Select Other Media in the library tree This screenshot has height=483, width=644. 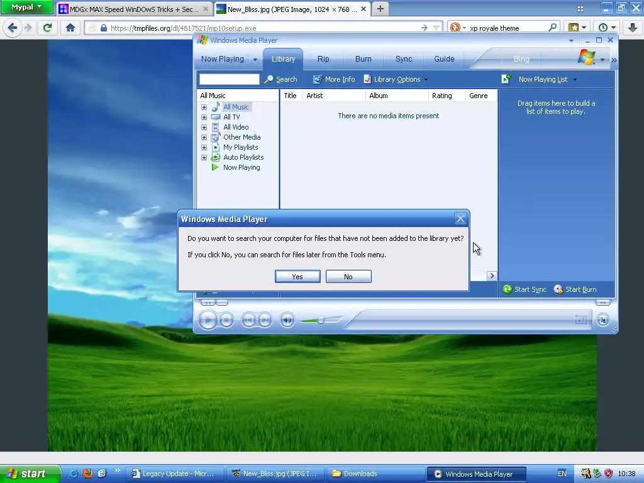coord(241,137)
